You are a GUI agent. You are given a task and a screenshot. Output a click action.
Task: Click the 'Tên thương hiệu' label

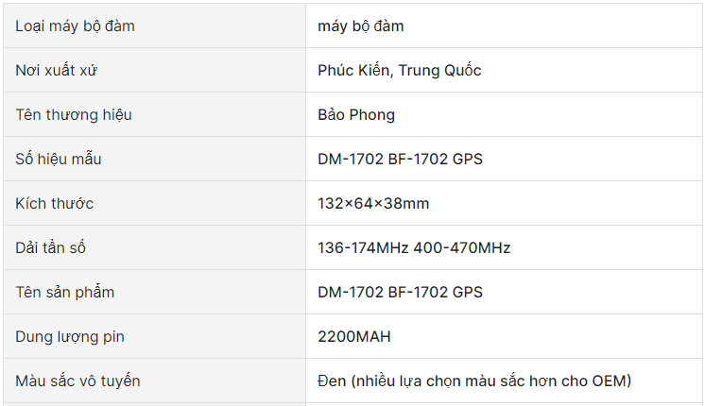[74, 115]
